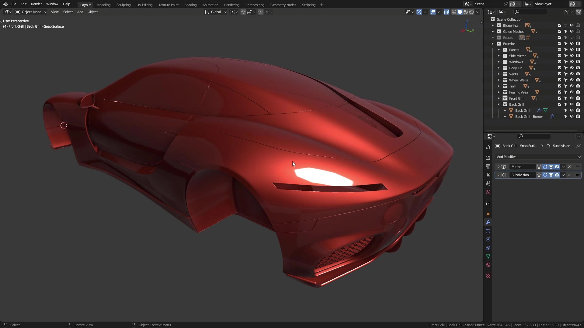
Task: Open the viewport Add menu
Action: [80, 12]
